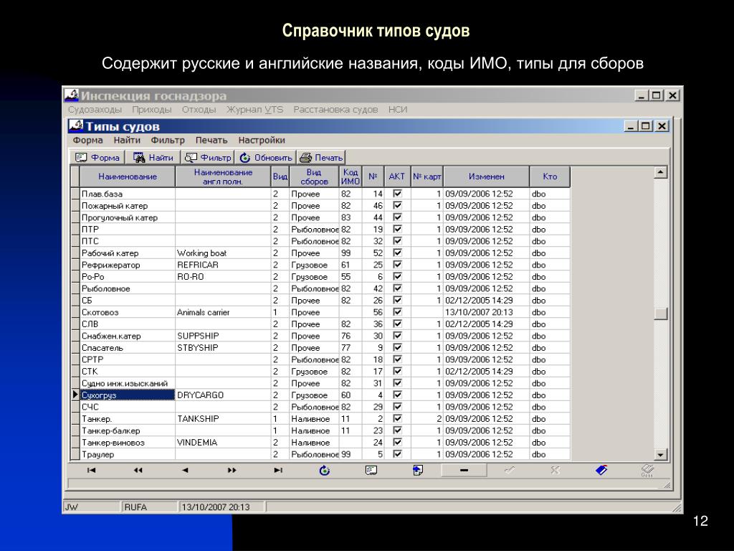The image size is (734, 551).
Task: Open the Форма menu
Action: [87, 140]
